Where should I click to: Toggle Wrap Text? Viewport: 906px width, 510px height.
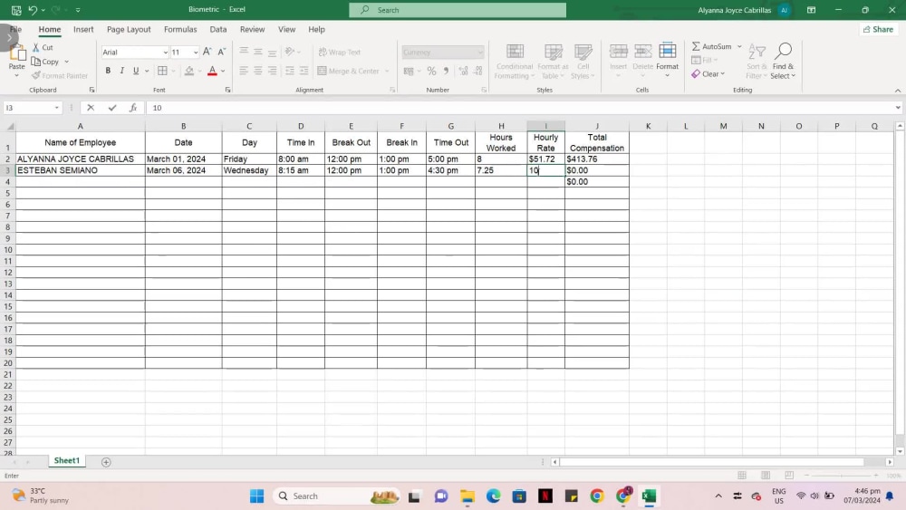pyautogui.click(x=340, y=52)
